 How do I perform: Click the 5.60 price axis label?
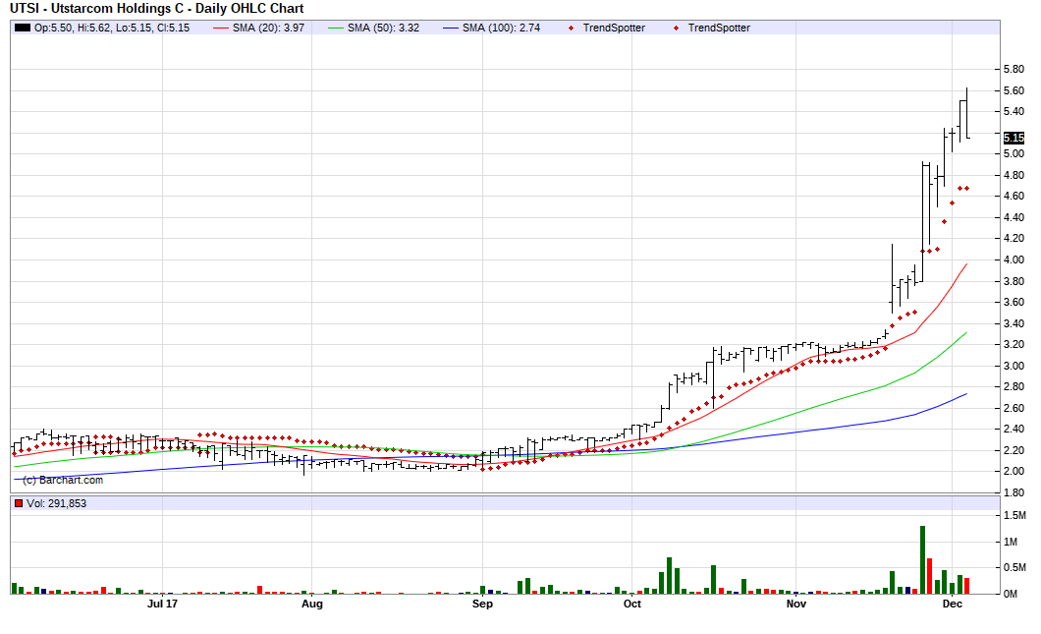coord(1014,91)
